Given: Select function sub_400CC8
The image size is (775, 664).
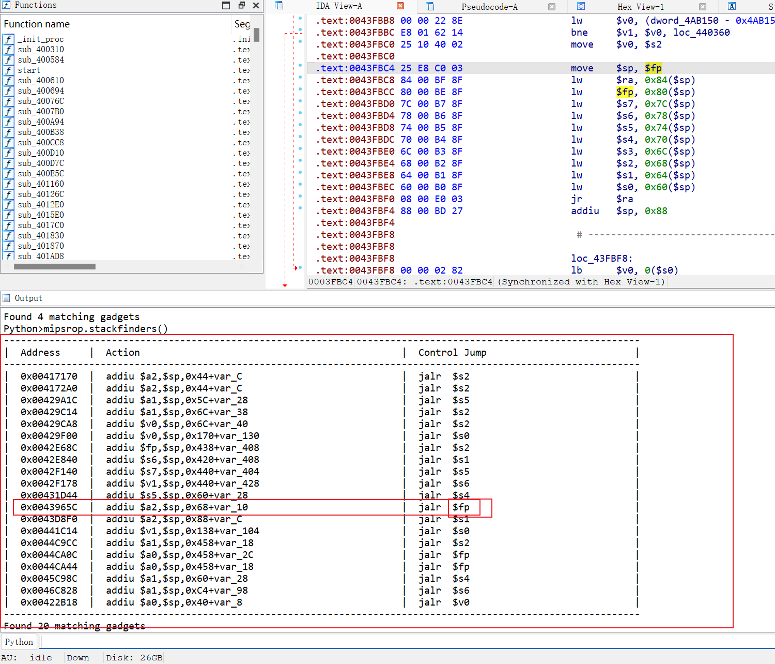Looking at the screenshot, I should click(x=41, y=143).
